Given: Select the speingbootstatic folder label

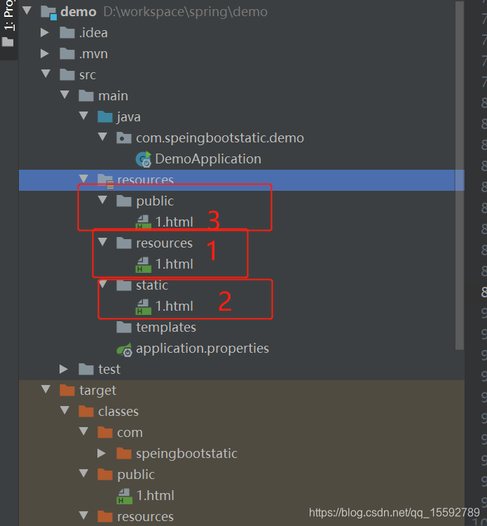Looking at the screenshot, I should click(186, 454).
